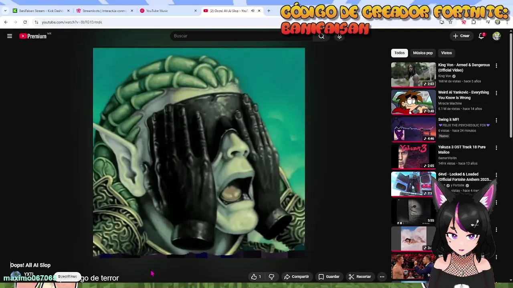Click the Crear button
Screen dimensions: 513x288
pos(461,36)
